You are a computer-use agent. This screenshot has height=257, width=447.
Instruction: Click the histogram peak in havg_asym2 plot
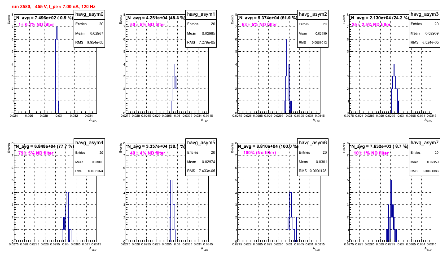tap(287, 40)
